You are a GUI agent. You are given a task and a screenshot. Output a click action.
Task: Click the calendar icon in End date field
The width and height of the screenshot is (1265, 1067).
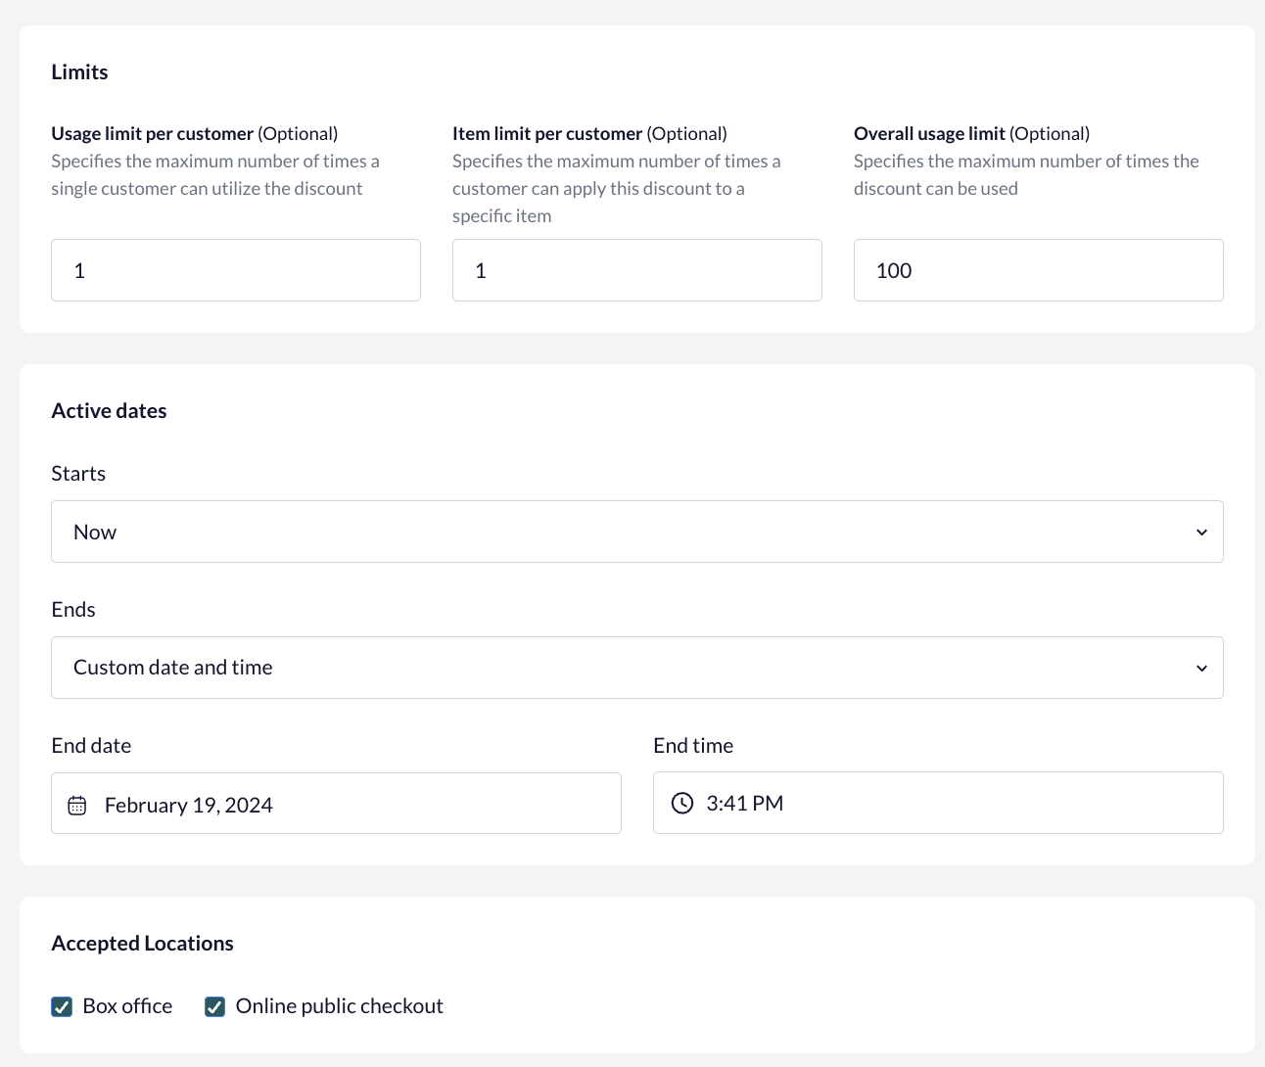(x=77, y=806)
